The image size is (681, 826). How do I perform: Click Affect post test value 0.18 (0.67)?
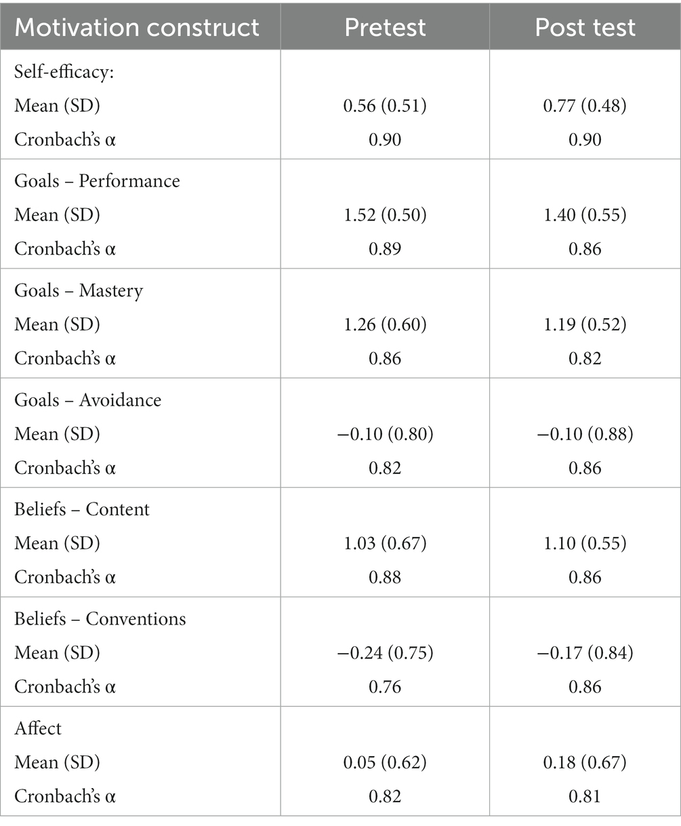pos(585,762)
